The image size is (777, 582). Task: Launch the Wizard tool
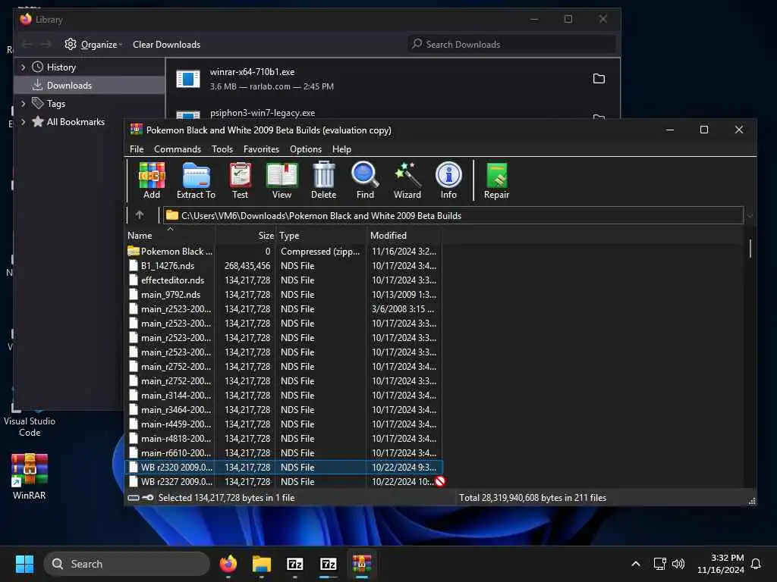[x=407, y=180]
